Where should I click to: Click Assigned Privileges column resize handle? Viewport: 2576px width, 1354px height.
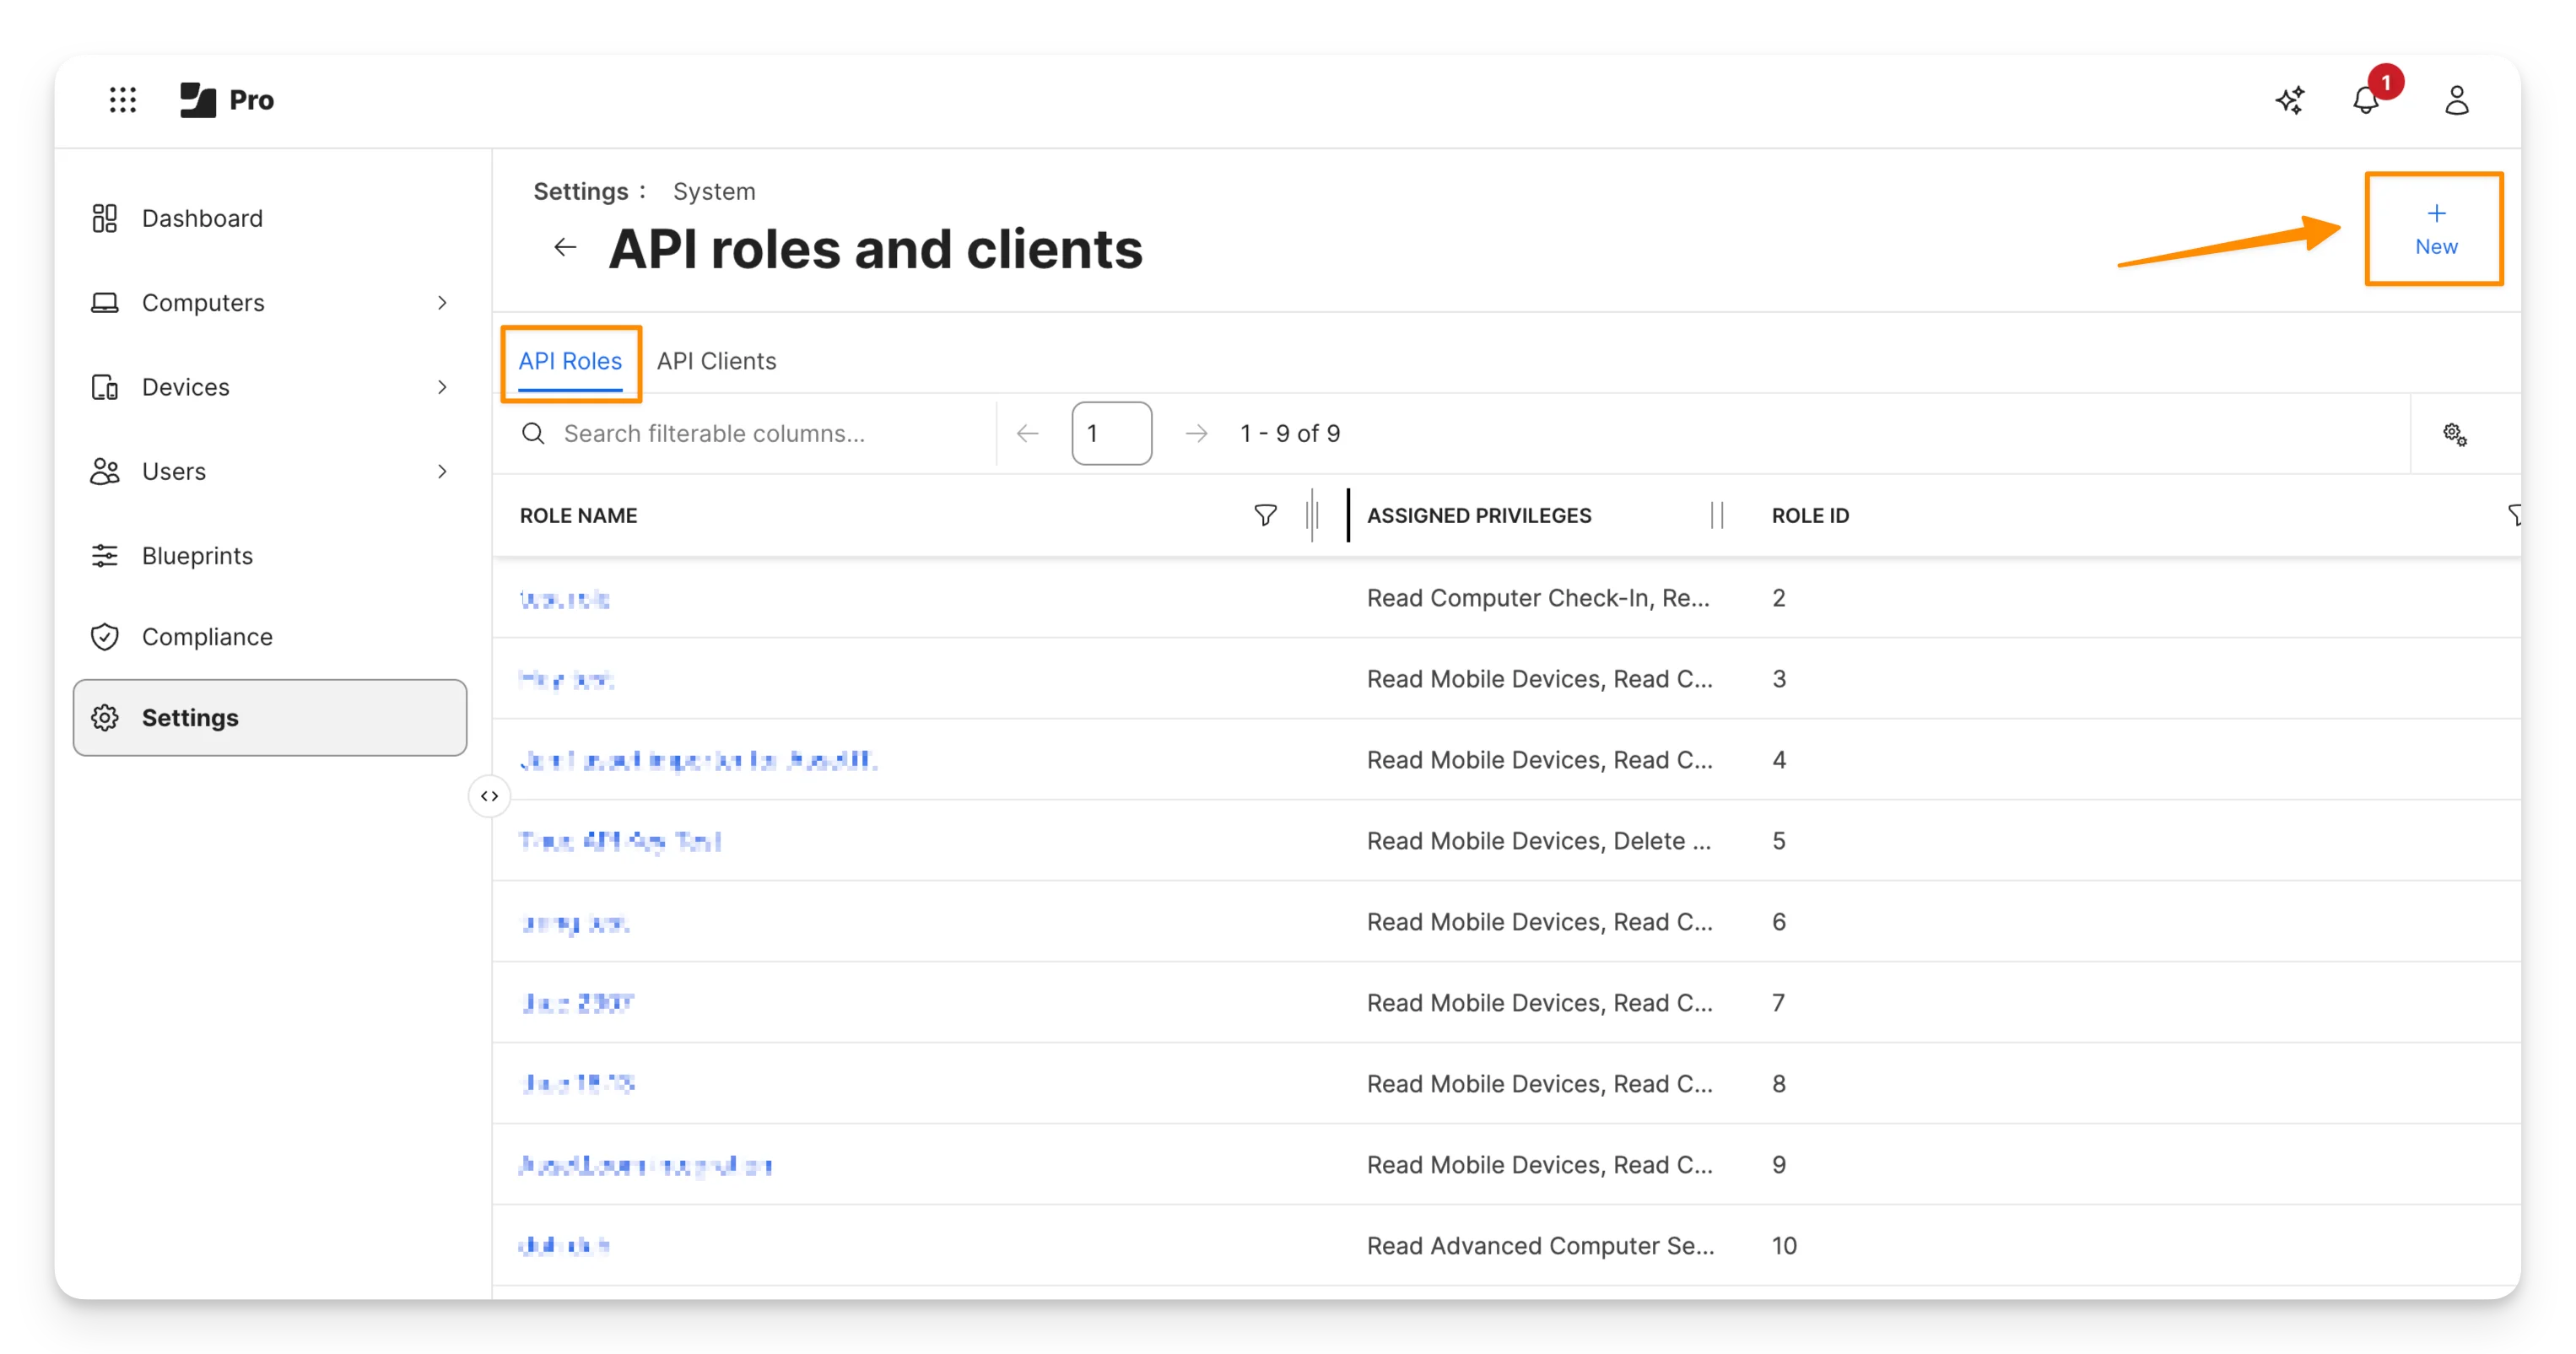coord(1717,515)
